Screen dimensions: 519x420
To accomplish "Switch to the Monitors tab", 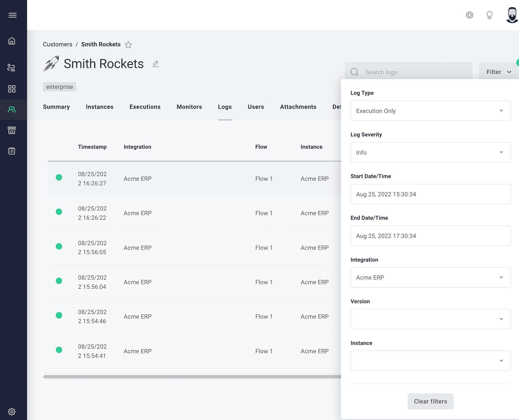I will (x=189, y=107).
